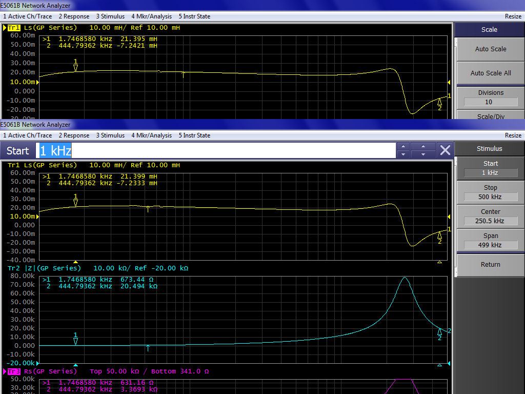Click the Start softkey showing 1 kHz
Viewport: 525px width, 394px height.
491,168
